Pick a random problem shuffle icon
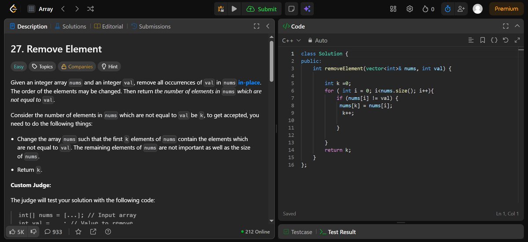This screenshot has width=528, height=242. click(x=90, y=9)
